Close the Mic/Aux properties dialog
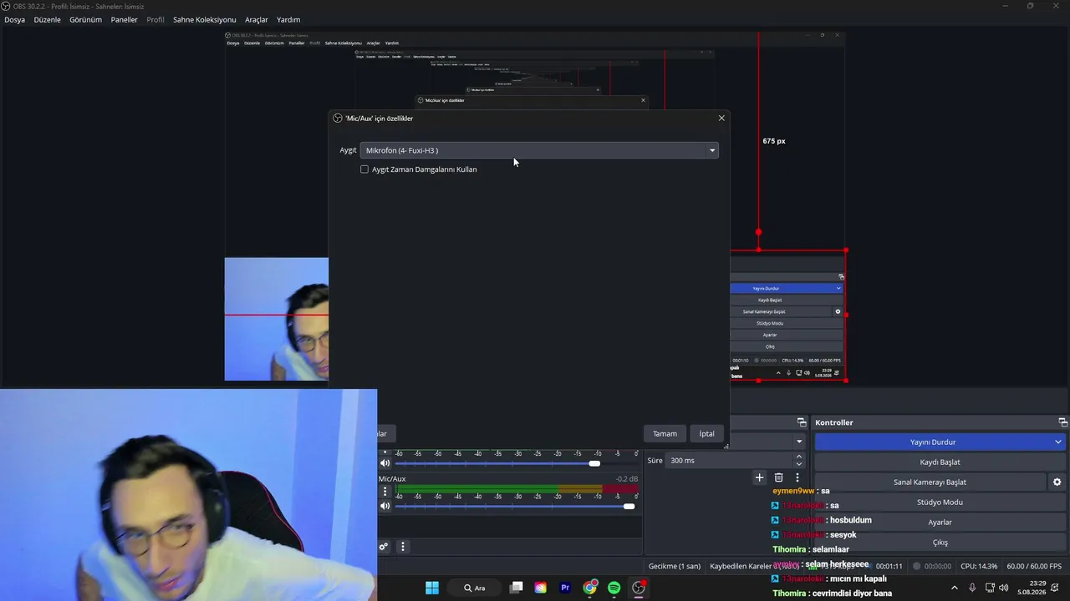1070x601 pixels. tap(721, 118)
